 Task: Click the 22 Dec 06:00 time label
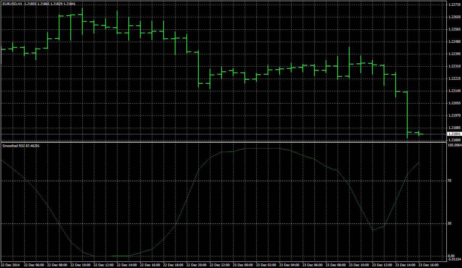click(x=34, y=265)
